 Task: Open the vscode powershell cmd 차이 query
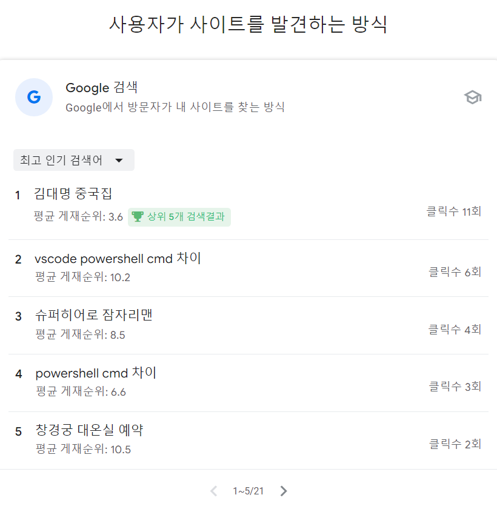click(118, 259)
